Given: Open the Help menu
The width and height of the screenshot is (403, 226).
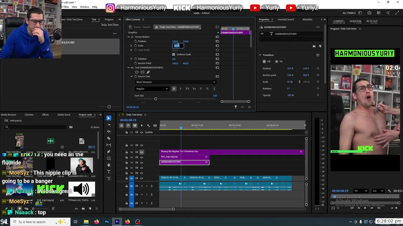Looking at the screenshot, I should [x=95, y=7].
